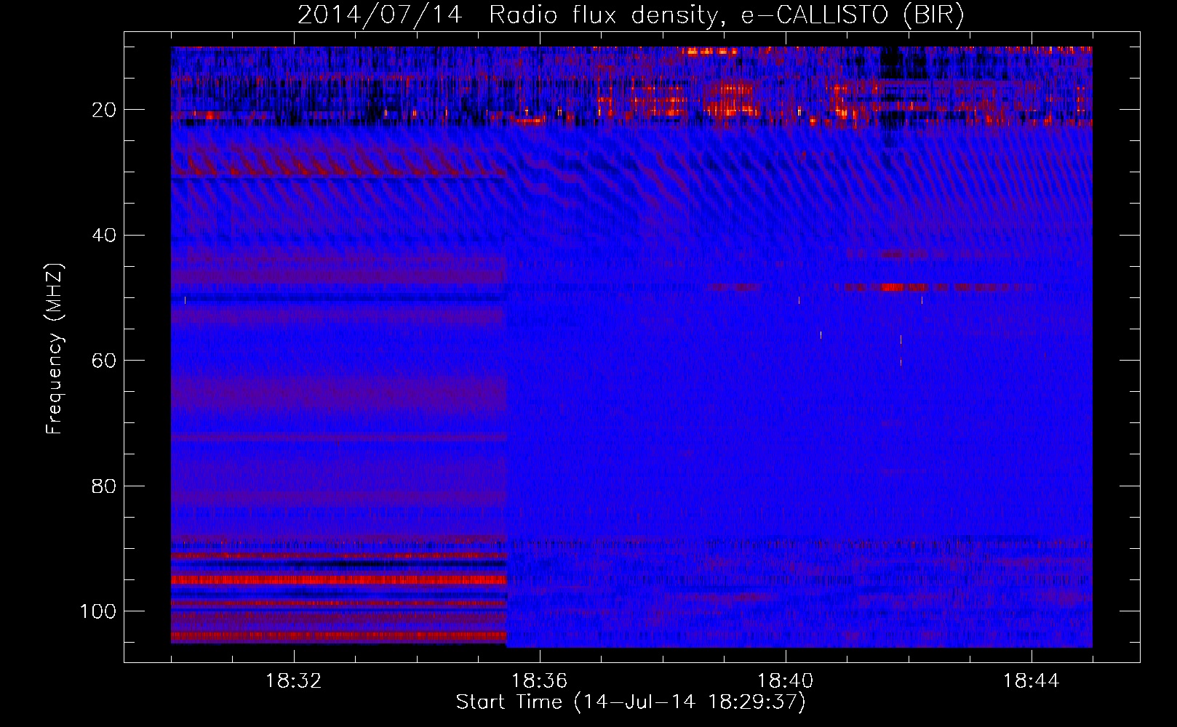
Task: Click the 'Start Time (14-Jul-14 18:29:37)' label
Action: (631, 702)
